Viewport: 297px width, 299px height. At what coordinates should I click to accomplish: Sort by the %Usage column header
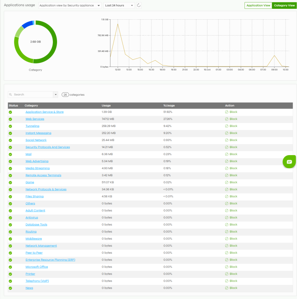[x=169, y=106]
